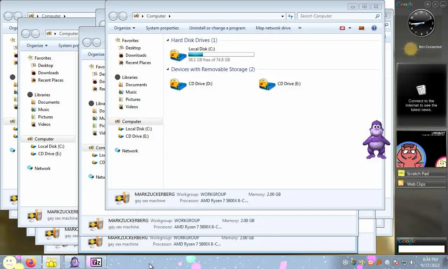The height and width of the screenshot is (269, 448).
Task: Collapse the Hard Disk Drives group
Action: click(168, 40)
